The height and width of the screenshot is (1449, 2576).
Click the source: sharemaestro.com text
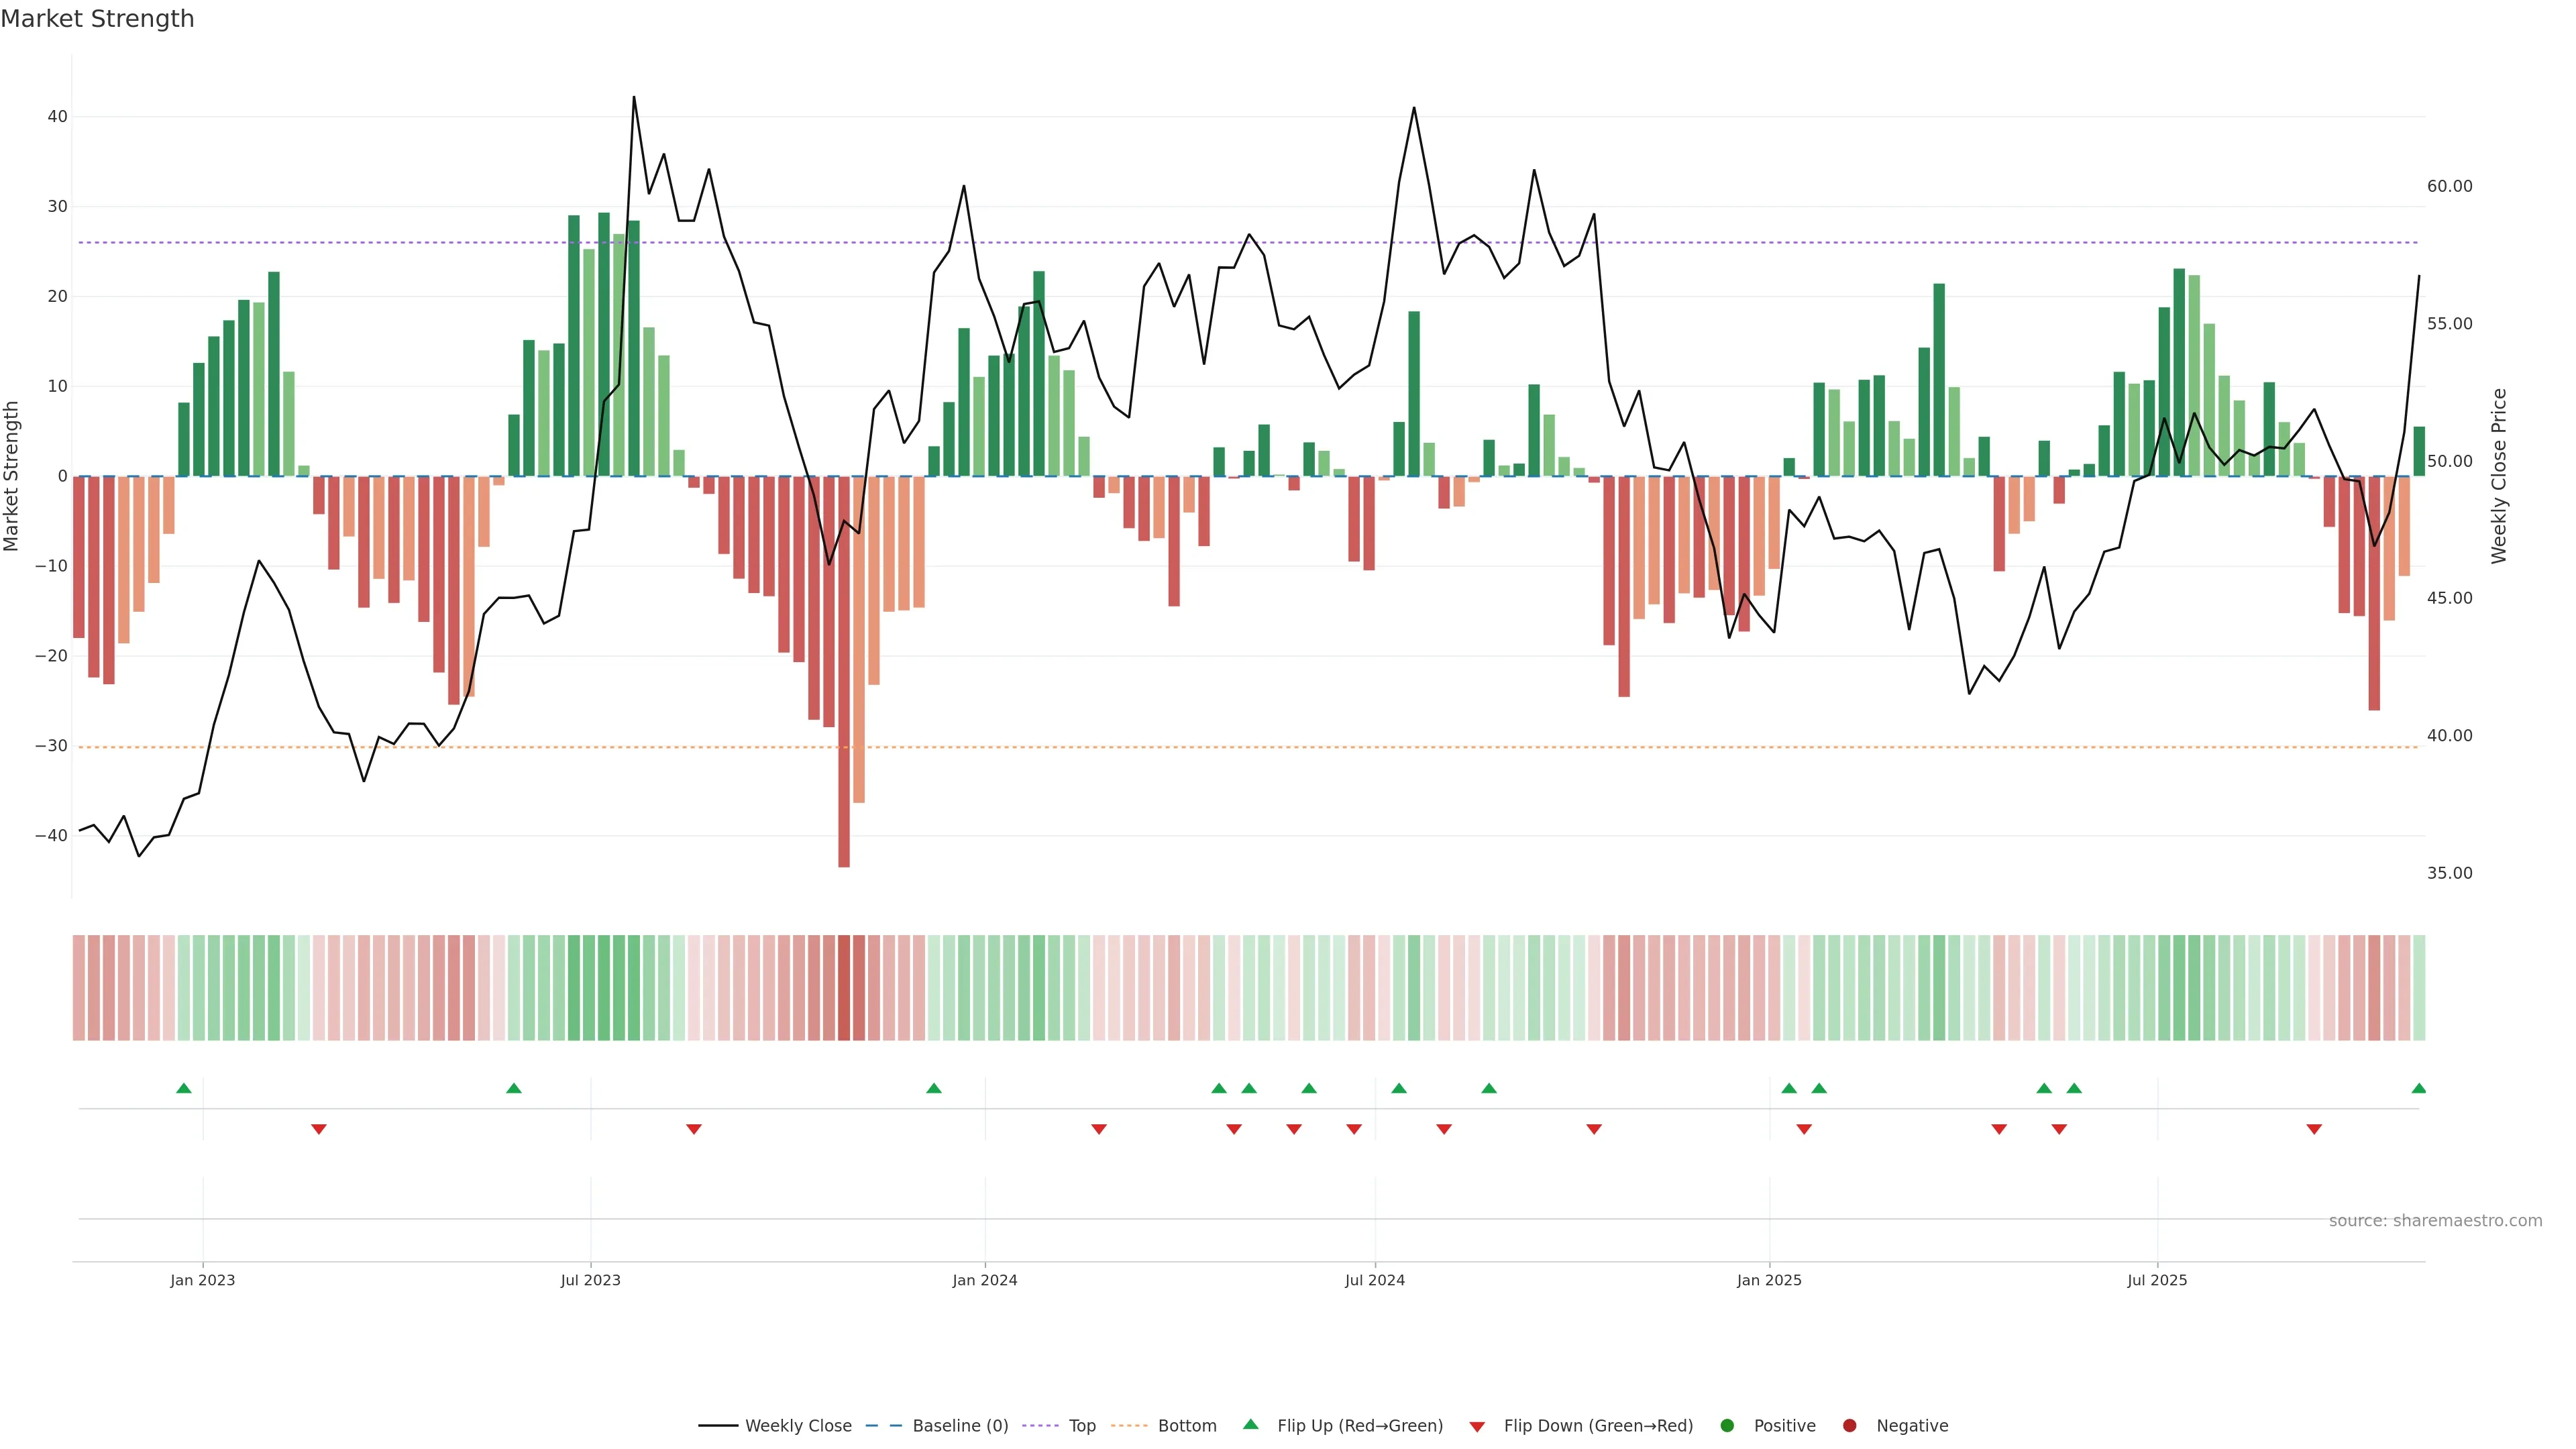tap(2435, 1221)
